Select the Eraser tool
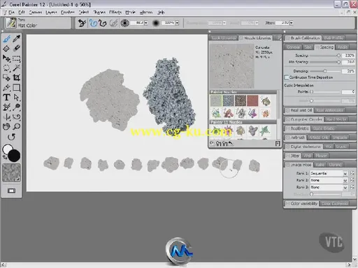 pyautogui.click(x=16, y=48)
